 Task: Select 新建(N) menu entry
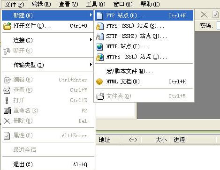pyautogui.click(x=48, y=15)
